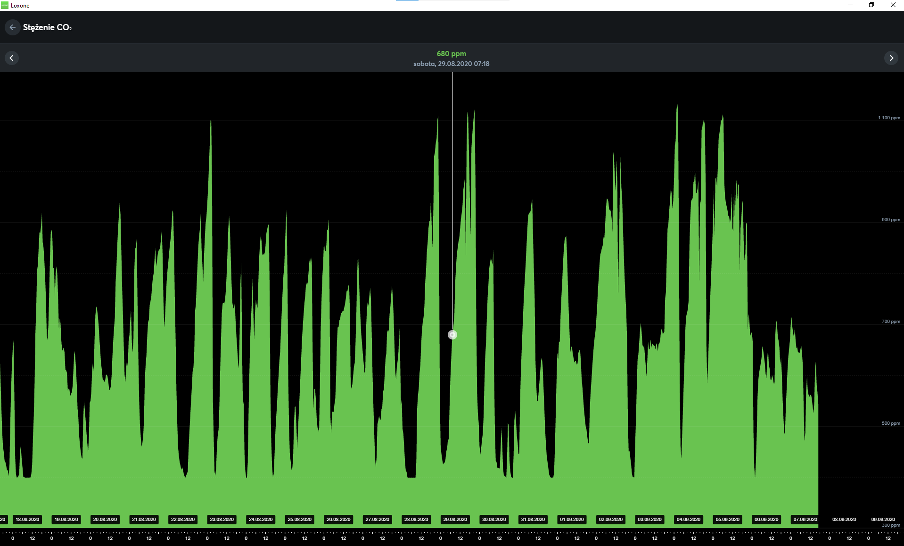Select the 03.09.2020 date label

649,520
